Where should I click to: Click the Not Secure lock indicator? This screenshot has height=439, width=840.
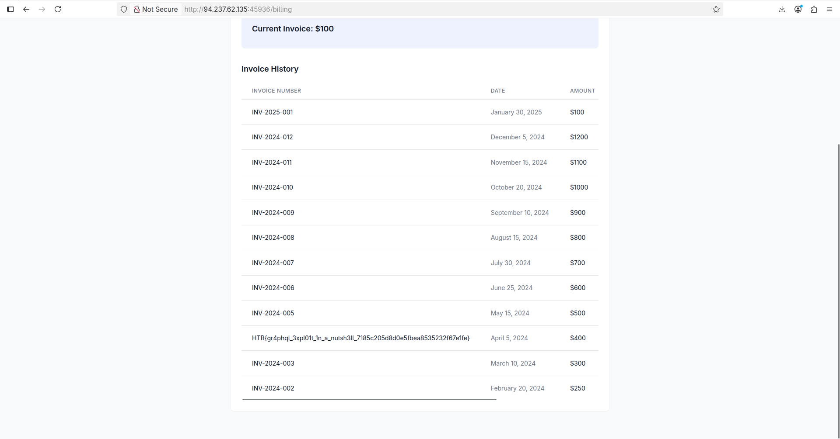coord(156,9)
